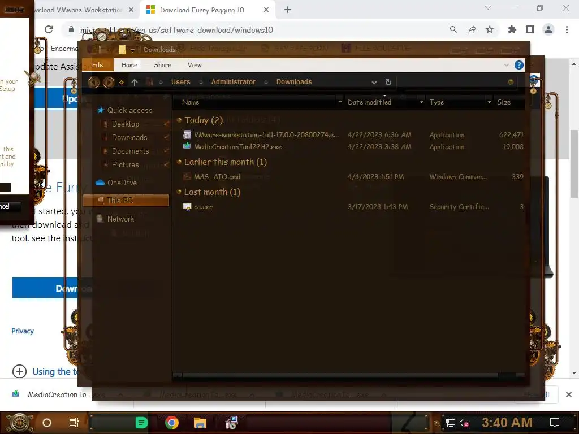Open the Chrome profile avatar
This screenshot has width=579, height=434.
click(548, 29)
